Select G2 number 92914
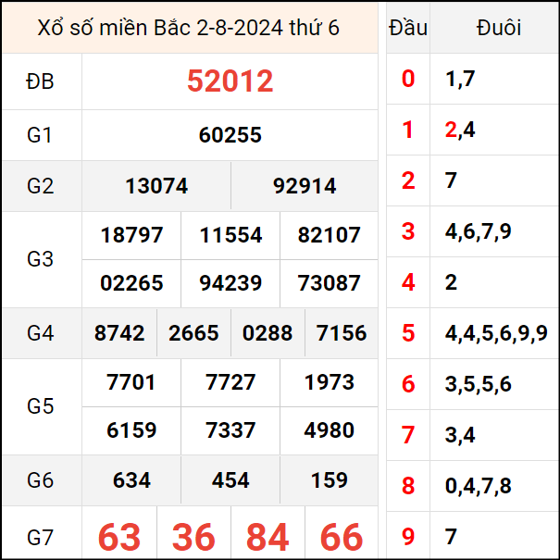Screen dimensions: 560x560 (305, 186)
